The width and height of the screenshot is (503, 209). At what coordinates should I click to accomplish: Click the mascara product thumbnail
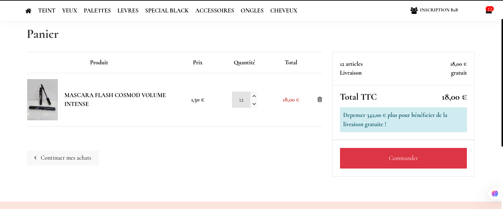point(42,100)
